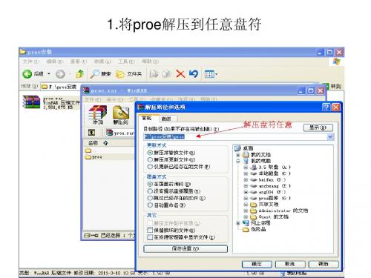This screenshot has width=371, height=278.
Task: Open Explorer 编辑 menu
Action: click(x=54, y=62)
